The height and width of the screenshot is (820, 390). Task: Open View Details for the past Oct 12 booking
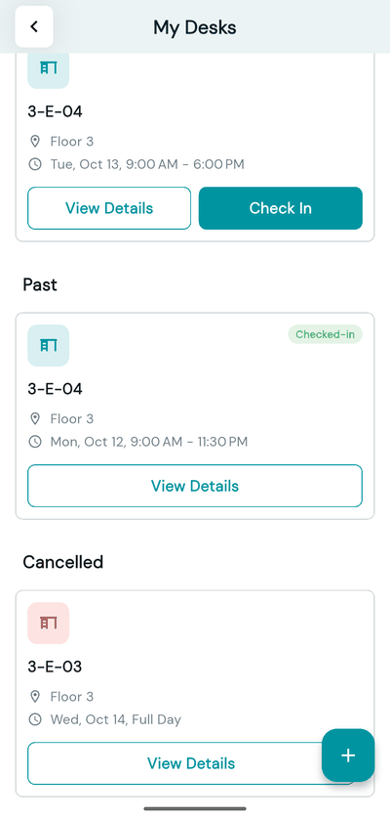click(x=195, y=486)
